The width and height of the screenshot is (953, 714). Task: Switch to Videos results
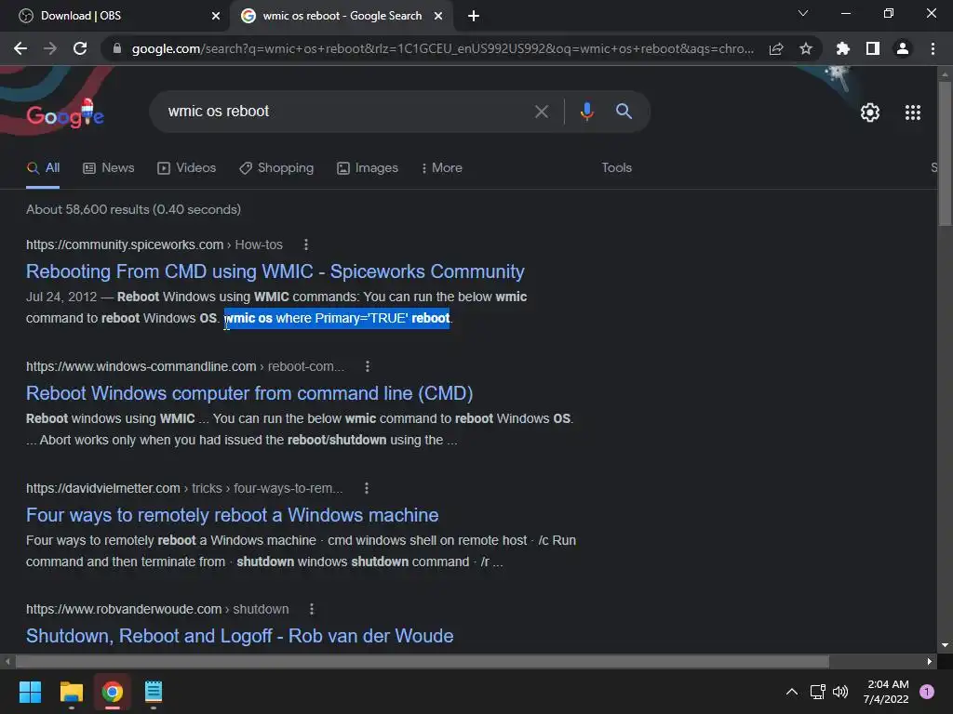point(186,168)
